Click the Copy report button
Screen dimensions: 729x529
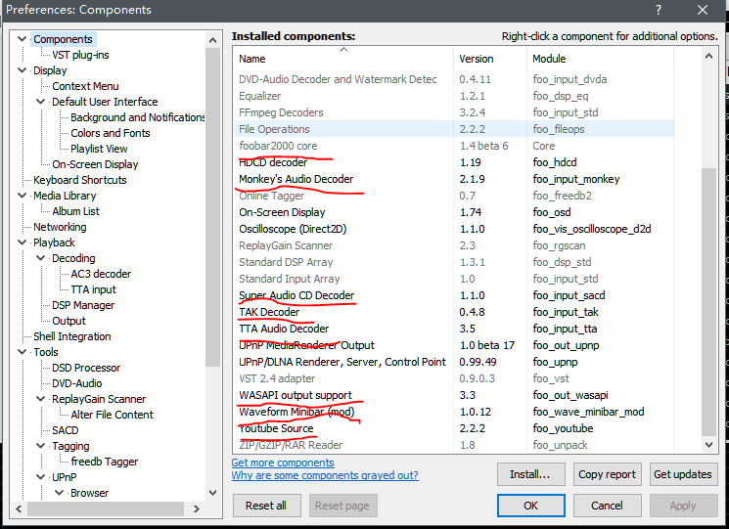click(607, 474)
